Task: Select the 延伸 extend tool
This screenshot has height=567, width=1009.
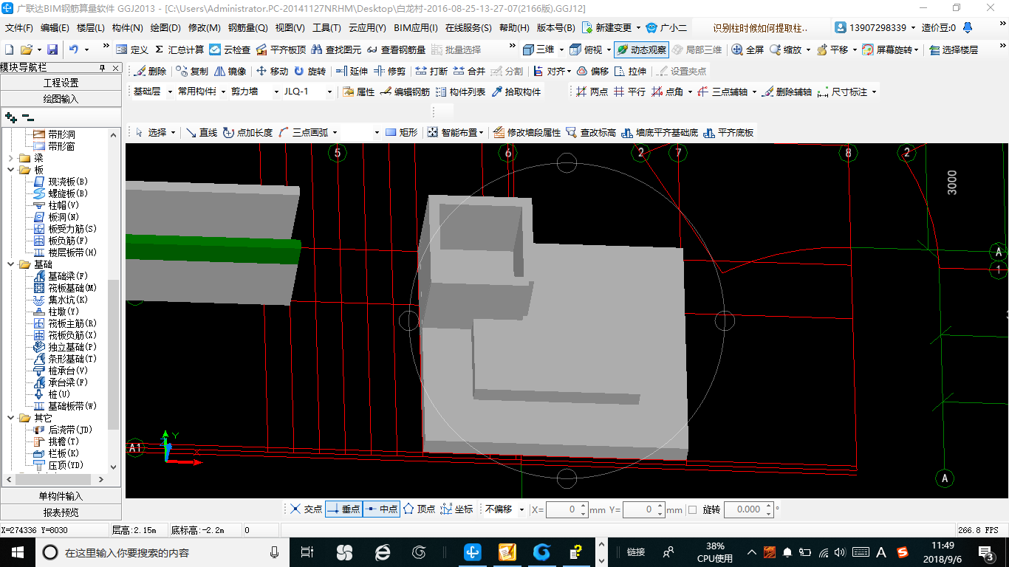Action: 352,72
